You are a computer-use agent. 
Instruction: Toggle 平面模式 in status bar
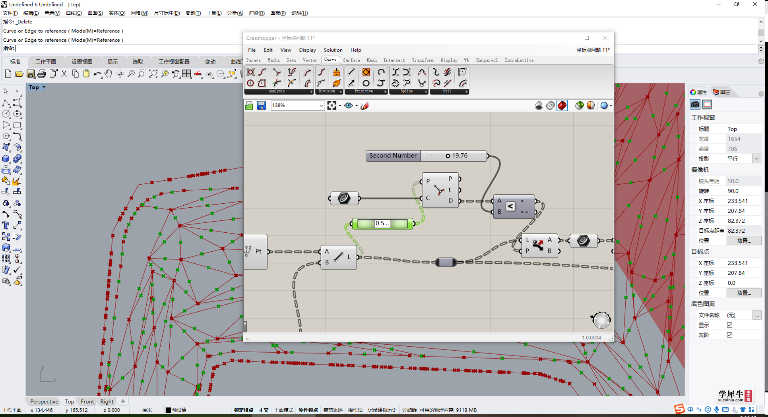[283, 410]
